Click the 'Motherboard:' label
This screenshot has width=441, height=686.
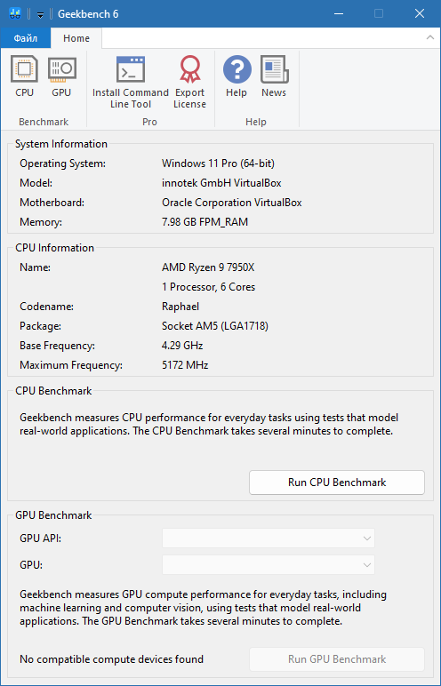(x=52, y=203)
